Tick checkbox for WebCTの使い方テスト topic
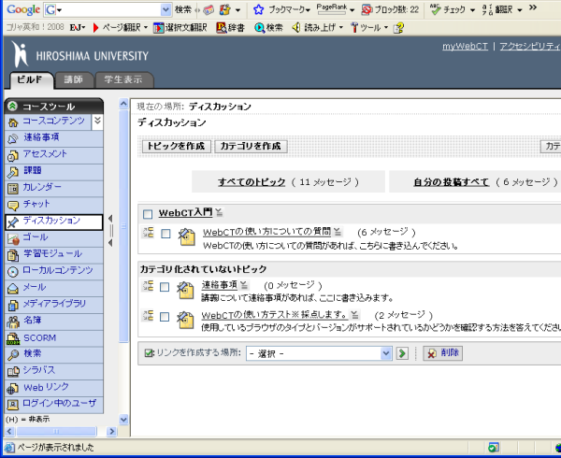 pyautogui.click(x=165, y=317)
